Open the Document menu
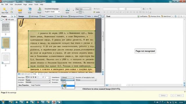 [x=18, y=5]
